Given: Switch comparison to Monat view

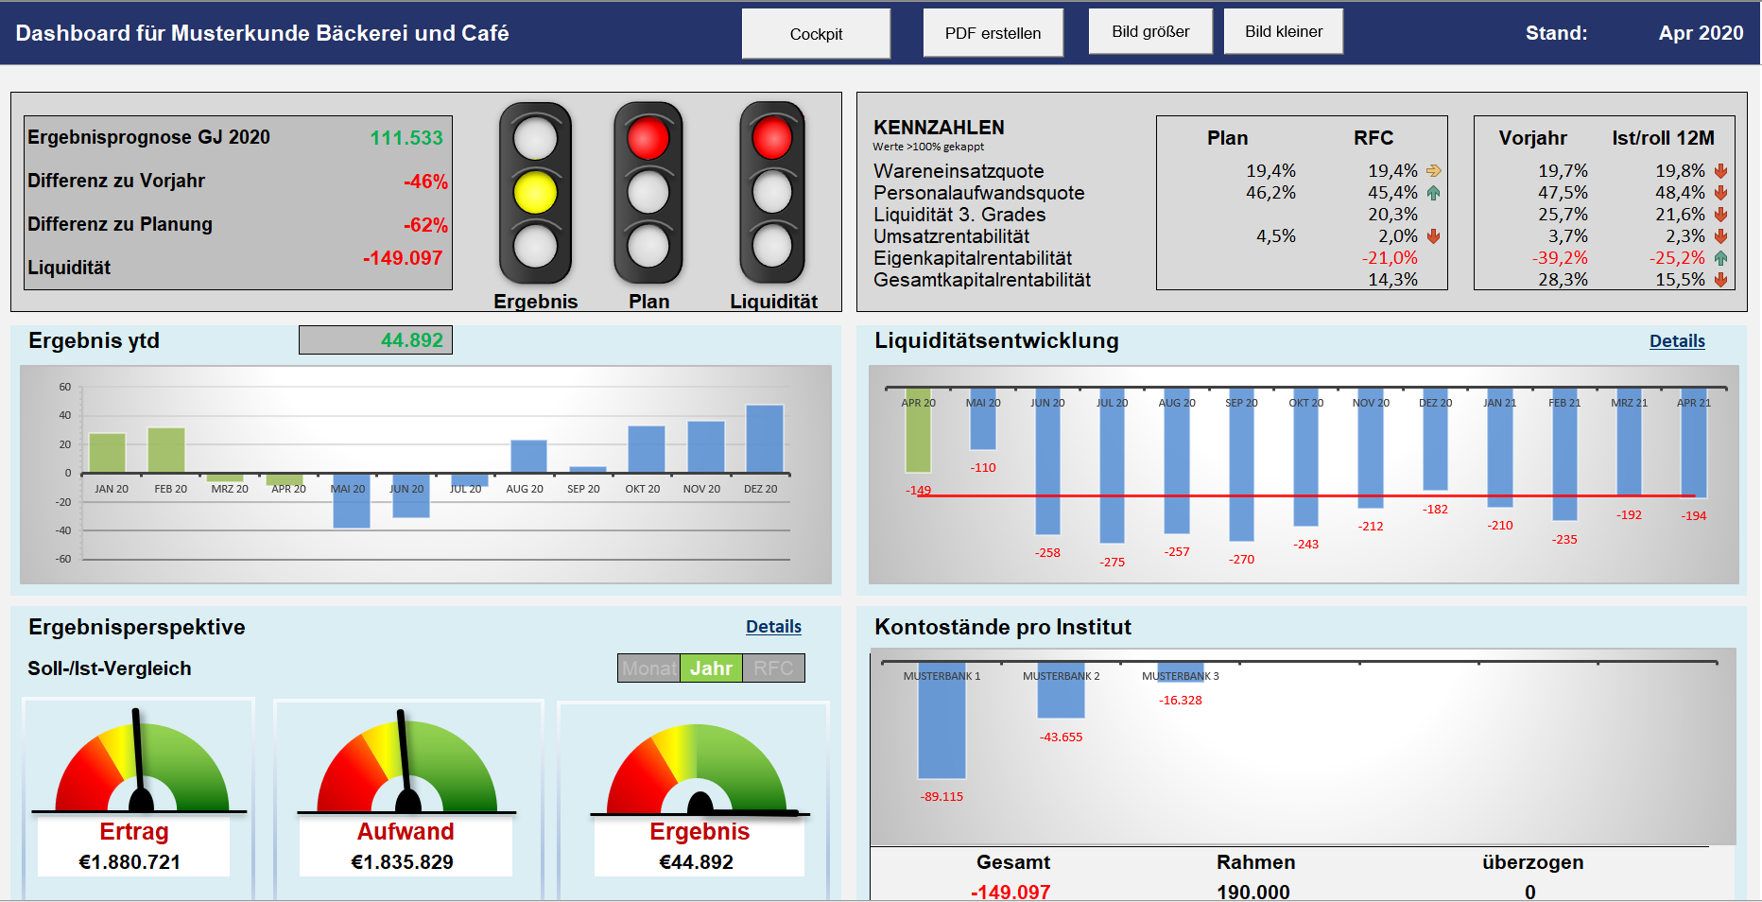Looking at the screenshot, I should pos(648,668).
